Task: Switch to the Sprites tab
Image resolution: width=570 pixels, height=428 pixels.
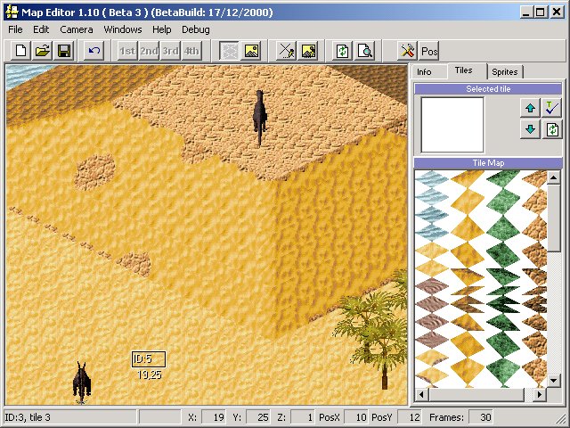Action: (x=505, y=71)
